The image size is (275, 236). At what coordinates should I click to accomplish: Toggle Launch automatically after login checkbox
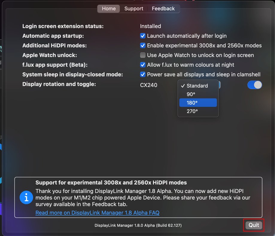pyautogui.click(x=143, y=36)
